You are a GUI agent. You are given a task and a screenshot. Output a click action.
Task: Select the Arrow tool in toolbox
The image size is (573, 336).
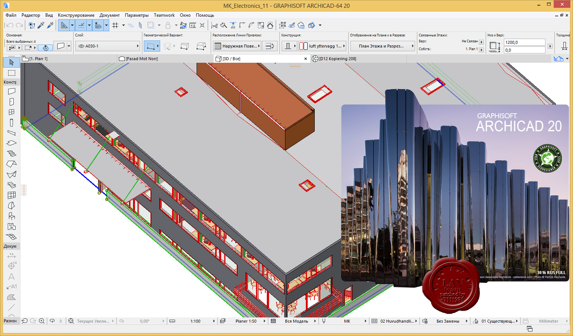12,62
